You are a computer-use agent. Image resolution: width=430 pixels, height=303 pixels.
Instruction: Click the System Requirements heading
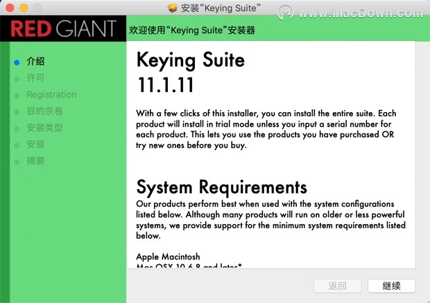tap(221, 187)
